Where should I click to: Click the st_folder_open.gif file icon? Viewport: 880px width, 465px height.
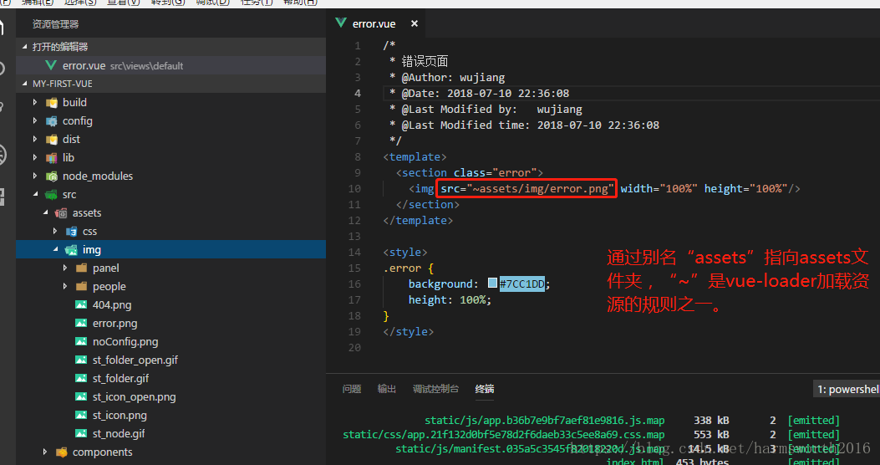[81, 360]
